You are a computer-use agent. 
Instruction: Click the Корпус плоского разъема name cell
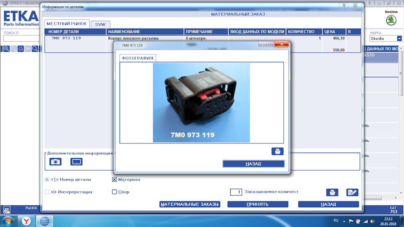(133, 38)
